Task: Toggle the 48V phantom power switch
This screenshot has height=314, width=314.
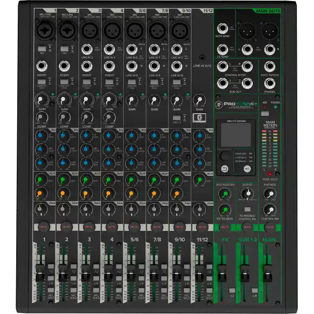Action: tap(265, 114)
